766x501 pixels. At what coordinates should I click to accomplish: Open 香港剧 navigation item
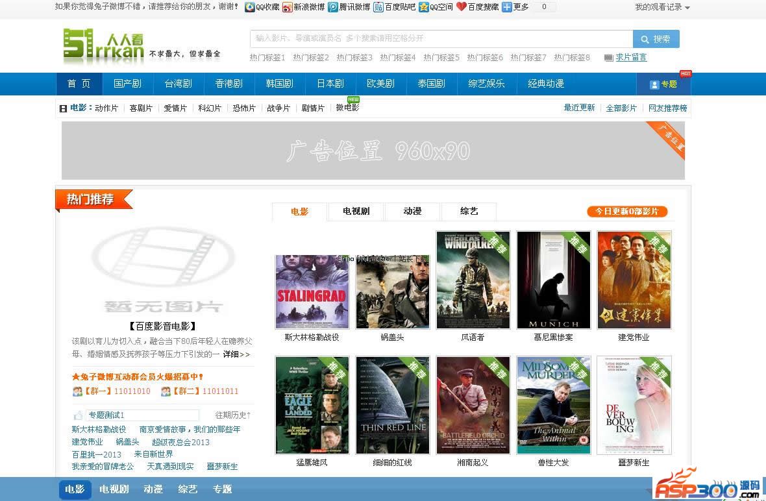pos(229,84)
